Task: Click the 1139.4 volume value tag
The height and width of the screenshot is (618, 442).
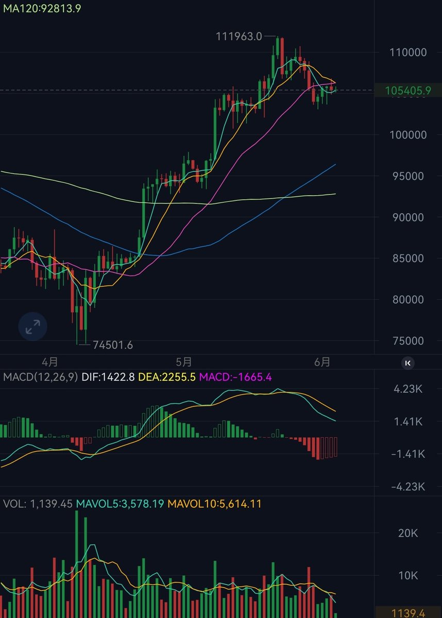Action: pos(408,612)
